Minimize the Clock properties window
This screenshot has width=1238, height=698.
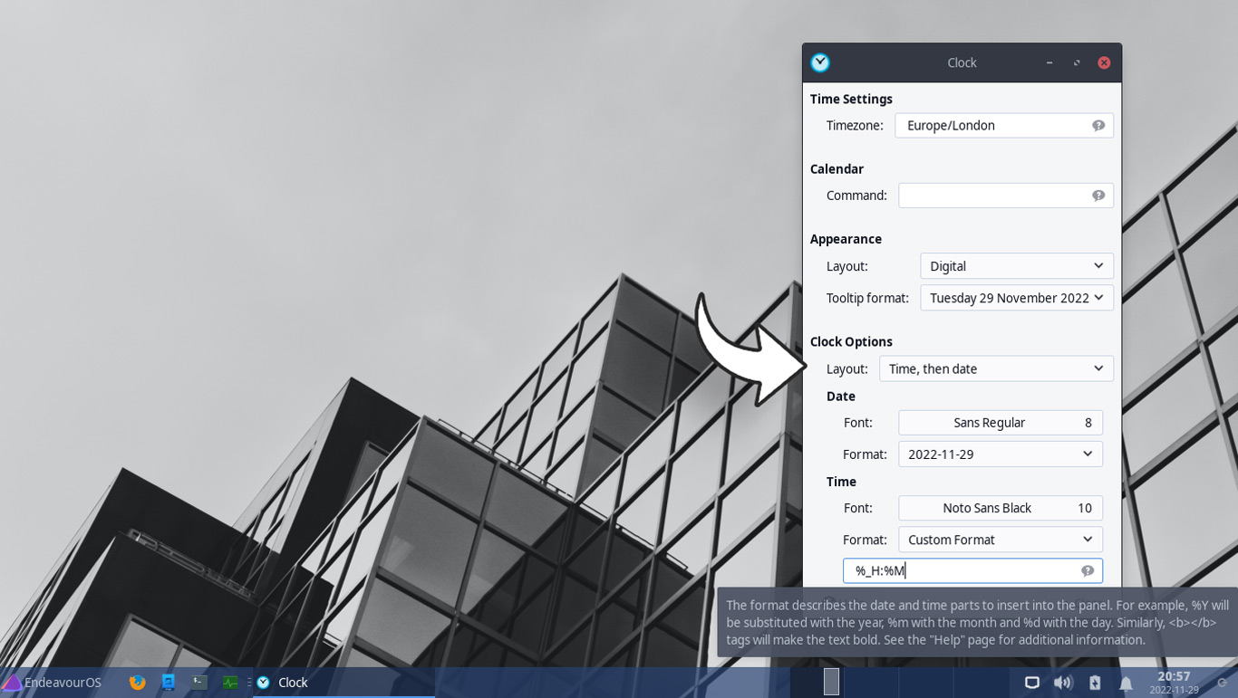pos(1049,62)
